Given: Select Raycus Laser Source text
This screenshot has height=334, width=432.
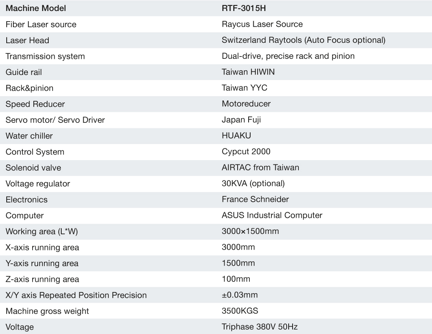Looking at the screenshot, I should [x=262, y=24].
